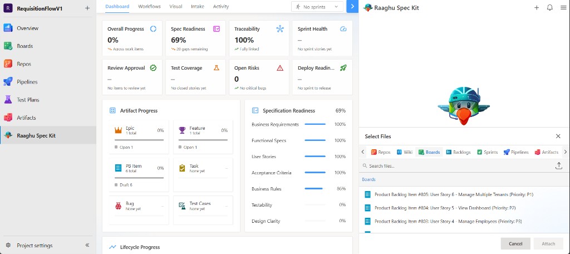The height and width of the screenshot is (254, 570).
Task: Switch to the Dashboard tab
Action: (x=117, y=7)
